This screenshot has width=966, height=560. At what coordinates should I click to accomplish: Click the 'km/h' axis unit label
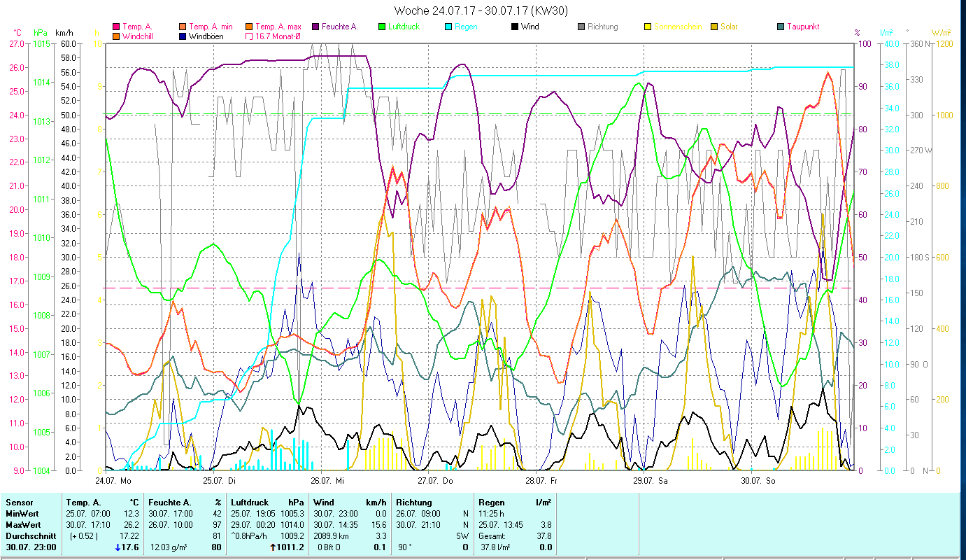[x=64, y=32]
